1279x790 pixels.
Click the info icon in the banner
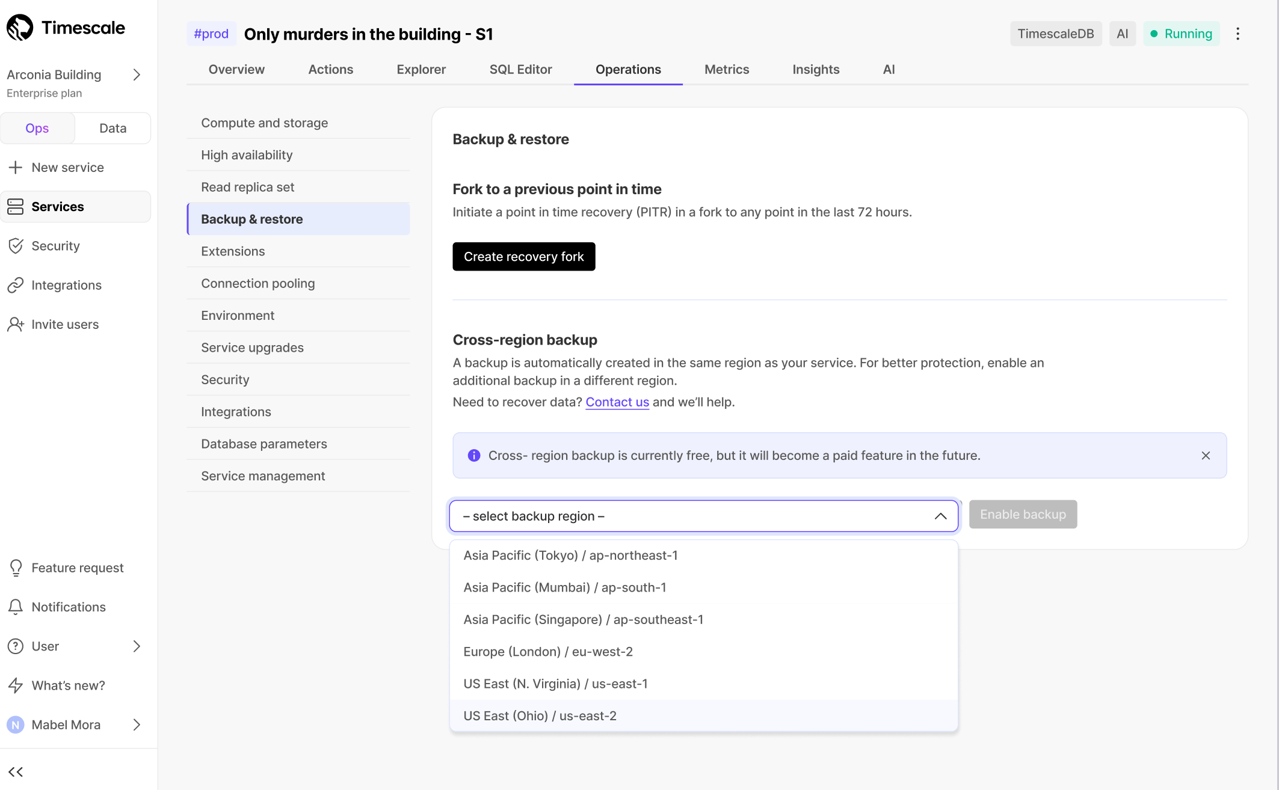coord(474,455)
